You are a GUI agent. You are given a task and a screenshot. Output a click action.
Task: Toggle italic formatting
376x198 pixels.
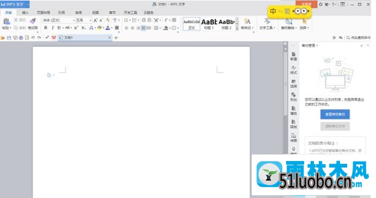(52, 28)
